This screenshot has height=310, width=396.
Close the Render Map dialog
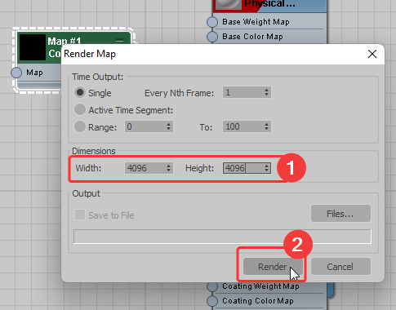pos(372,54)
